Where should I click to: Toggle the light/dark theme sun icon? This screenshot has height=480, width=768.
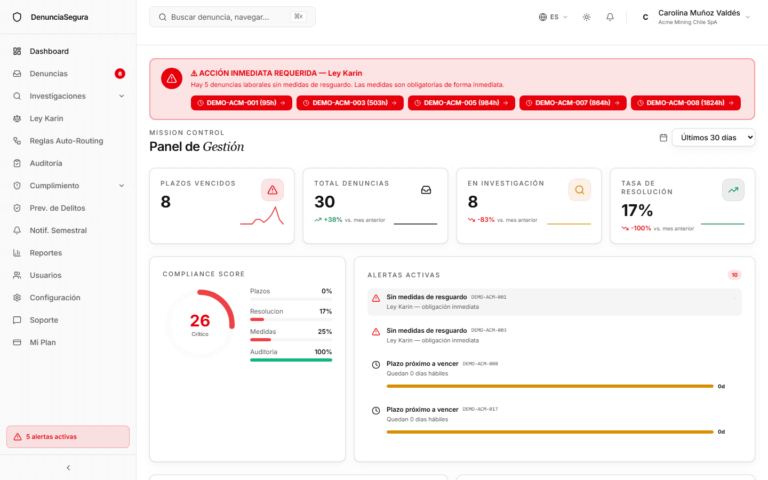[587, 17]
